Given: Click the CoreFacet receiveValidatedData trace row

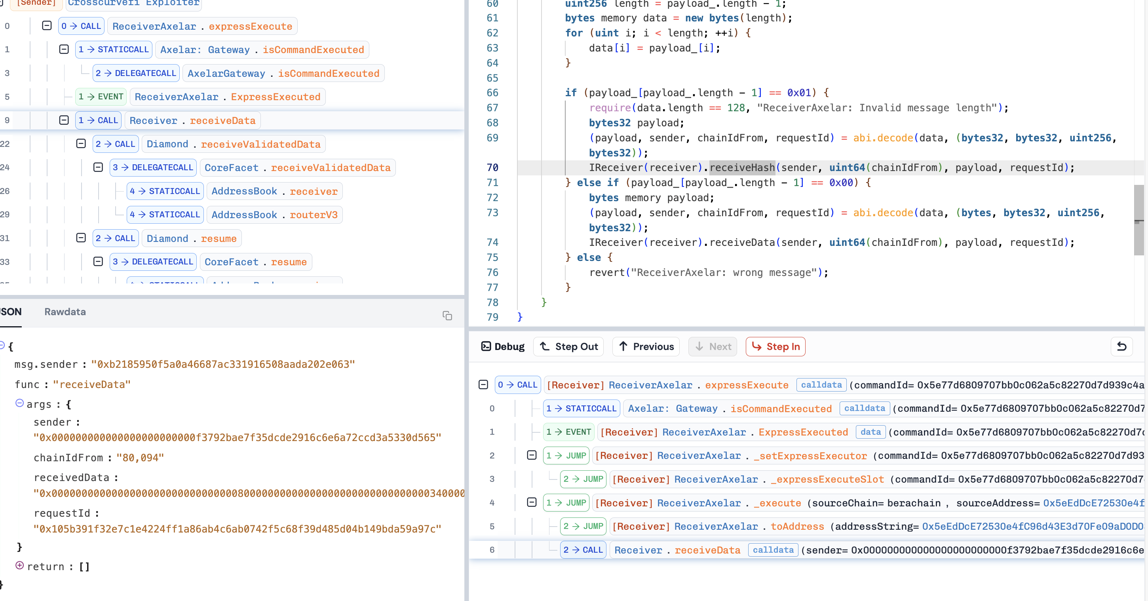Looking at the screenshot, I should point(297,167).
